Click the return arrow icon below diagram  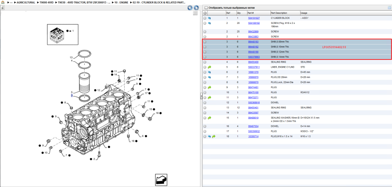click(161, 180)
